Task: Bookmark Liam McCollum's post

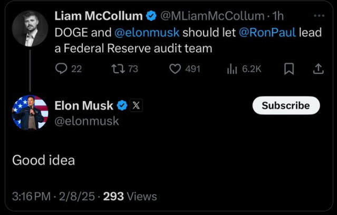Action: click(288, 69)
